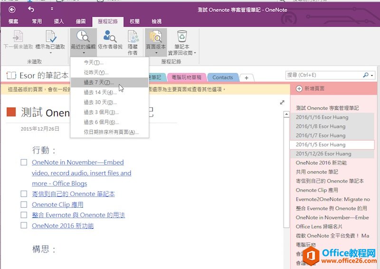Image resolution: width=380 pixels, height=269 pixels.
Task: Choose 過去 3 個月 menu entry
Action: click(110, 112)
